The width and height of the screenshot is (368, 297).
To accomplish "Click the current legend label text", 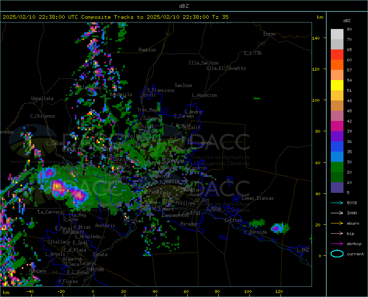I will [x=355, y=254].
